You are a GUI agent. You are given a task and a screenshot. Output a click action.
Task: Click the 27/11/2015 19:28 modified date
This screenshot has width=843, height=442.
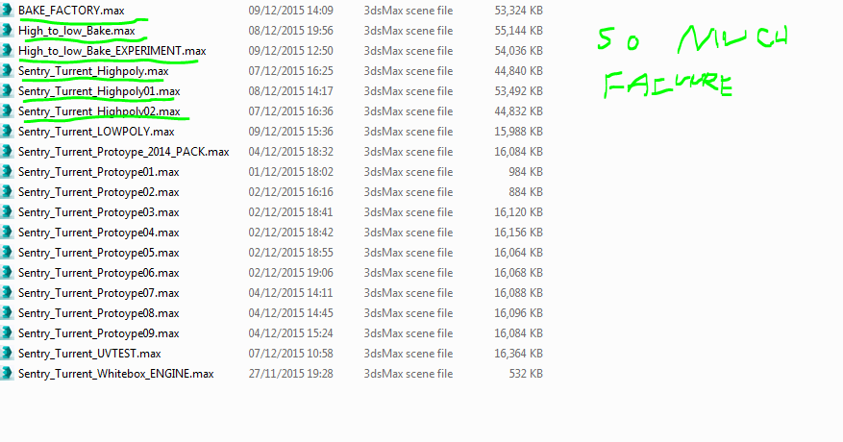click(291, 374)
